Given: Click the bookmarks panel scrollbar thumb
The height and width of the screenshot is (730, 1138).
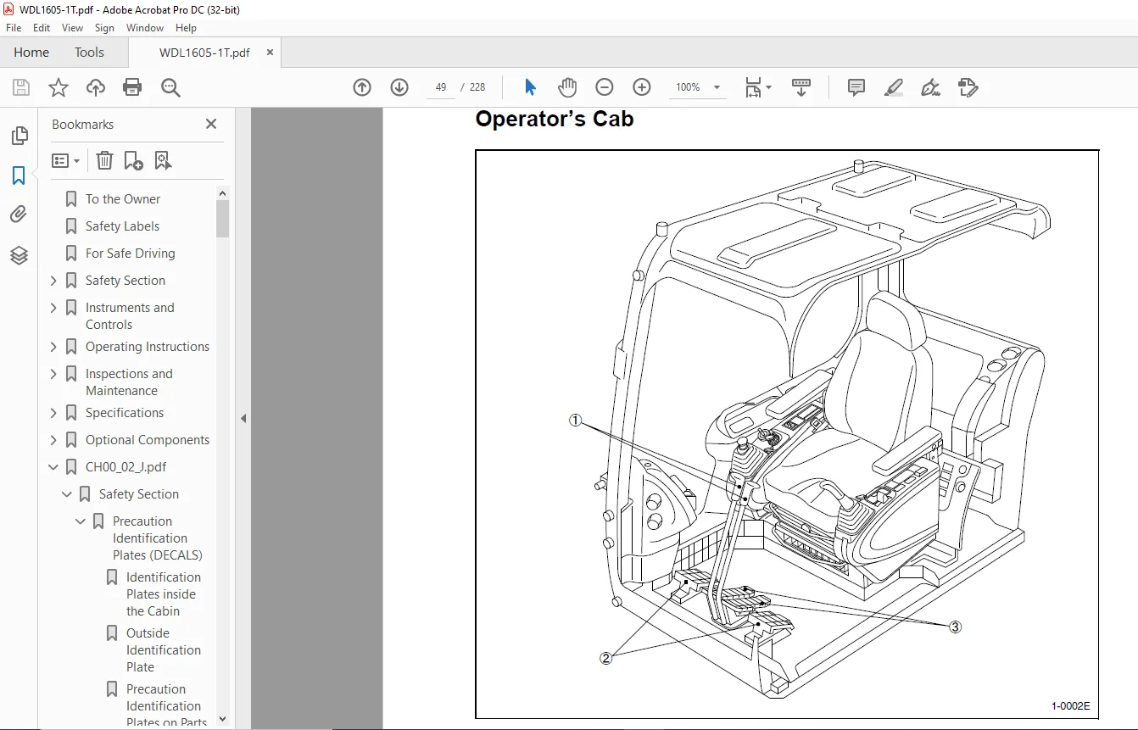Looking at the screenshot, I should click(223, 219).
